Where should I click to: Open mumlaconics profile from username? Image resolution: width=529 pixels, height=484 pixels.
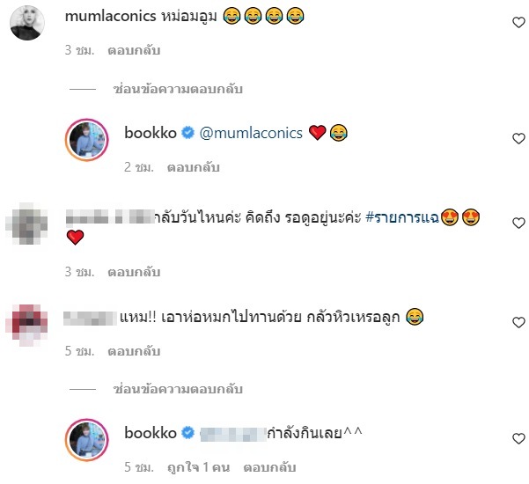pos(110,16)
